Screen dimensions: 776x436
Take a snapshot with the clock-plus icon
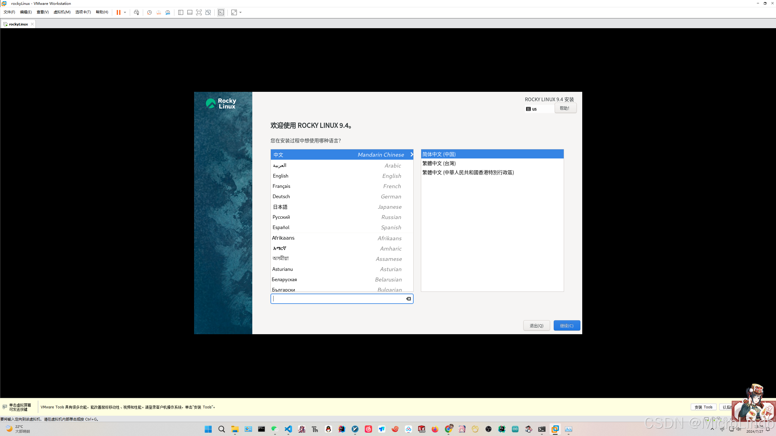click(149, 12)
